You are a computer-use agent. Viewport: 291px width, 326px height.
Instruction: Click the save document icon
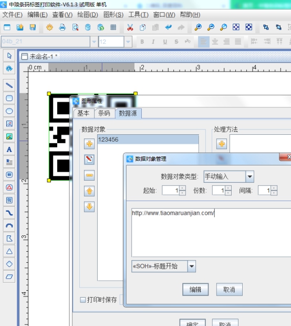[x=33, y=27]
